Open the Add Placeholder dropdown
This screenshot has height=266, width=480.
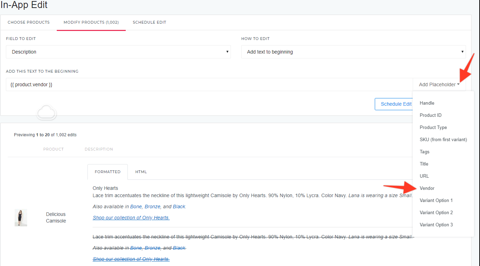click(x=439, y=84)
